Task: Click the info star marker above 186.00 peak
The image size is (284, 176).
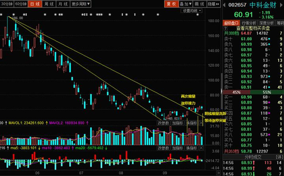Action: tap(14, 15)
